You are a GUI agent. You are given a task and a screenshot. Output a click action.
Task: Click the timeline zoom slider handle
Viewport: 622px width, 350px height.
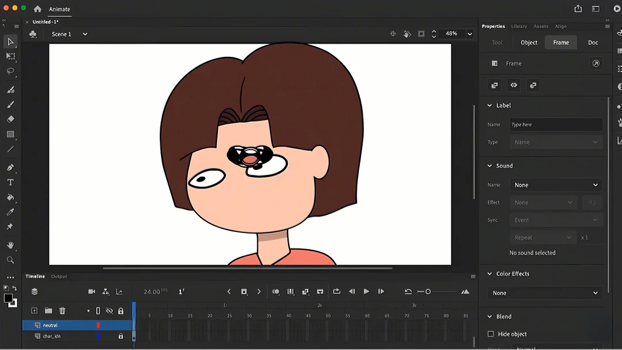(x=428, y=292)
